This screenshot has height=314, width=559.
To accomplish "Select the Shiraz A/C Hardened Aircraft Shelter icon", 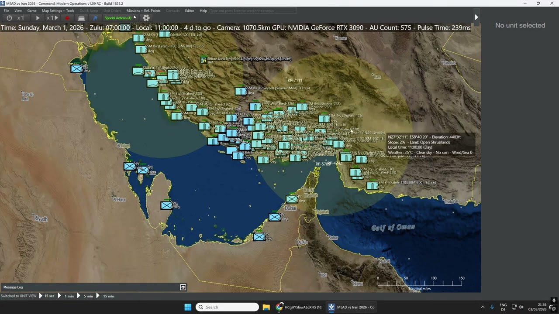I will coord(204,60).
